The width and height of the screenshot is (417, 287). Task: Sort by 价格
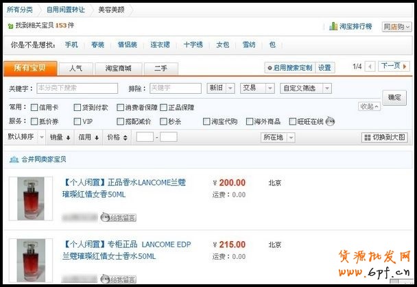point(117,137)
